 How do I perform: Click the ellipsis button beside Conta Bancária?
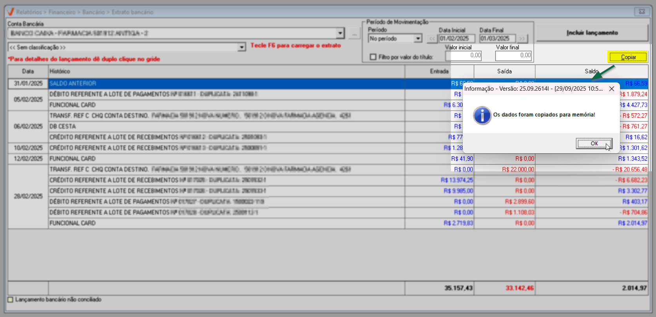[x=354, y=34]
